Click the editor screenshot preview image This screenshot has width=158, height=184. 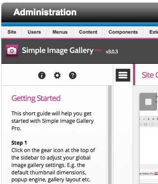tap(149, 138)
